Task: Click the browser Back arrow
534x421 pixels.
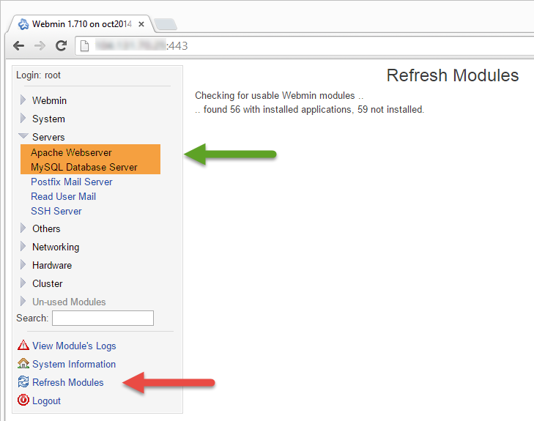Action: pyautogui.click(x=18, y=45)
